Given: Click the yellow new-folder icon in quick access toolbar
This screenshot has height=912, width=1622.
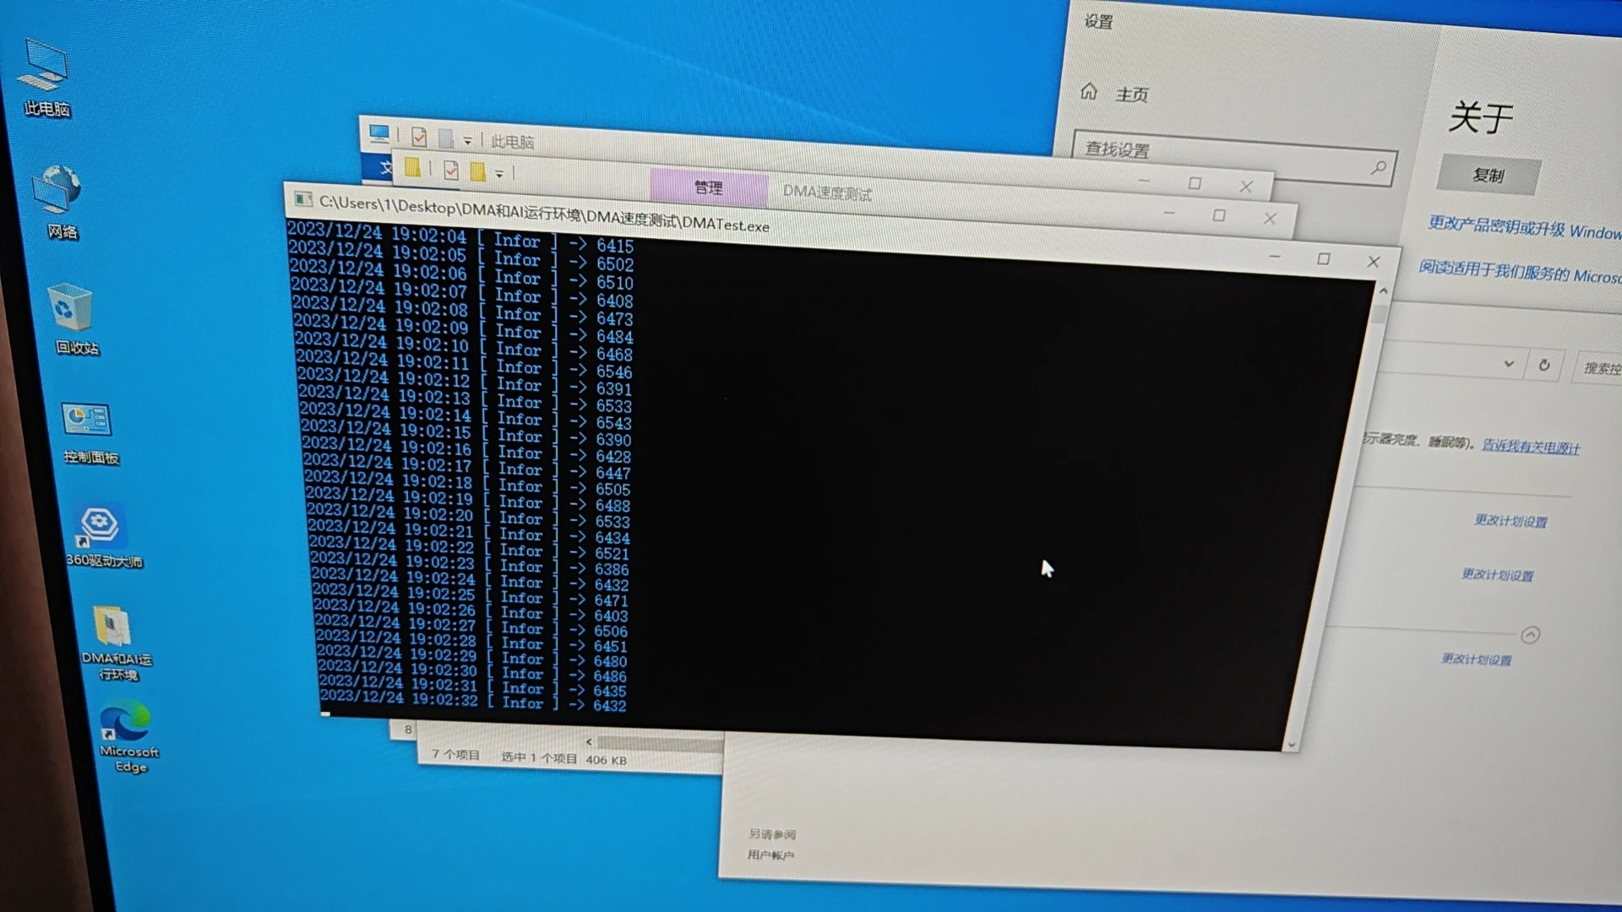Looking at the screenshot, I should pos(477,172).
